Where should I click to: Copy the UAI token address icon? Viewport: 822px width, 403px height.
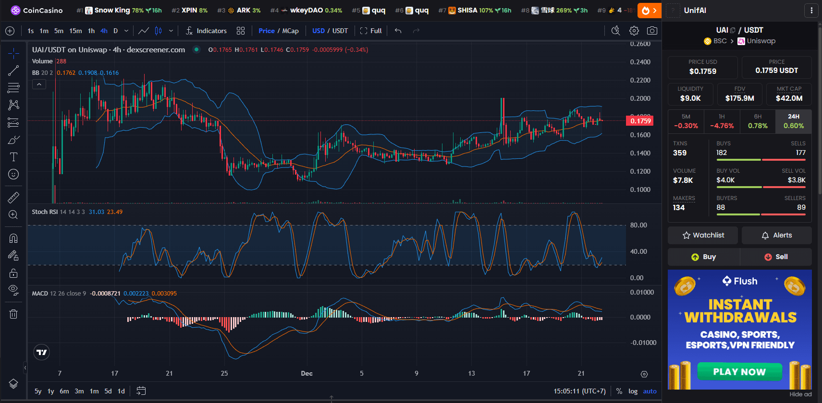pos(733,30)
